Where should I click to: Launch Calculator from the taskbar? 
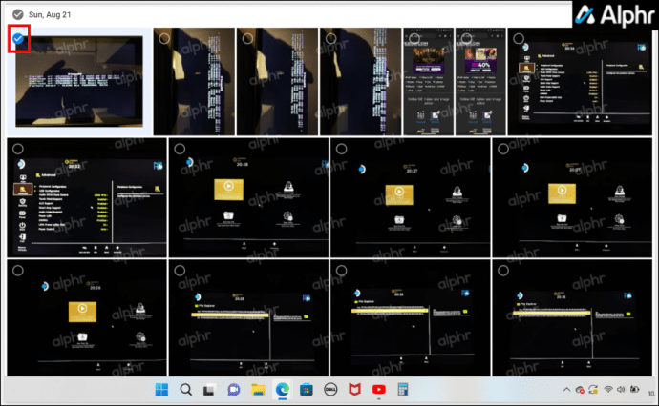[x=403, y=390]
